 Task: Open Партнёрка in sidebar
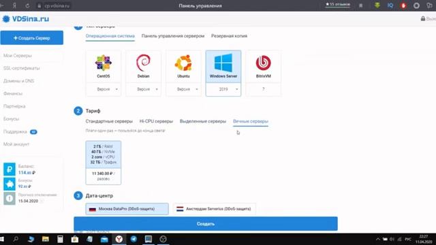14,106
